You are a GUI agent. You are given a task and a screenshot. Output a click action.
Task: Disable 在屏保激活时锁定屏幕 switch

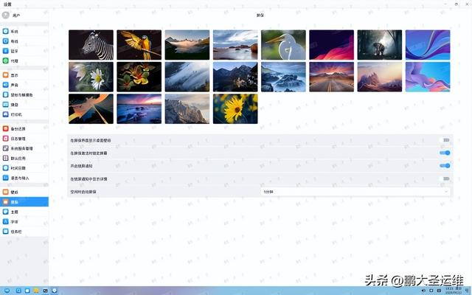click(445, 153)
